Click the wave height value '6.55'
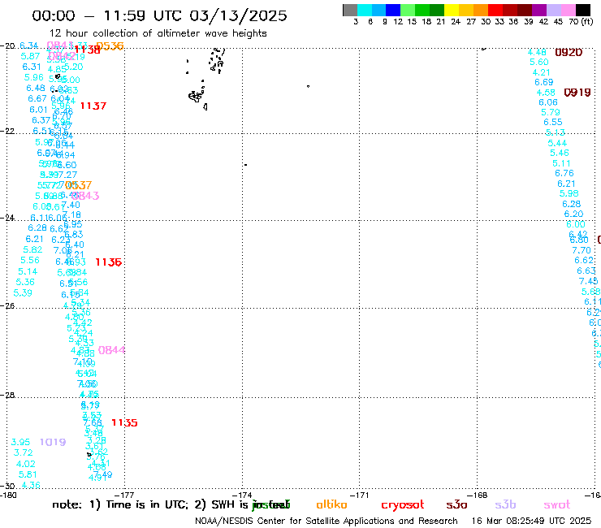This screenshot has height=528, width=601. tap(553, 122)
